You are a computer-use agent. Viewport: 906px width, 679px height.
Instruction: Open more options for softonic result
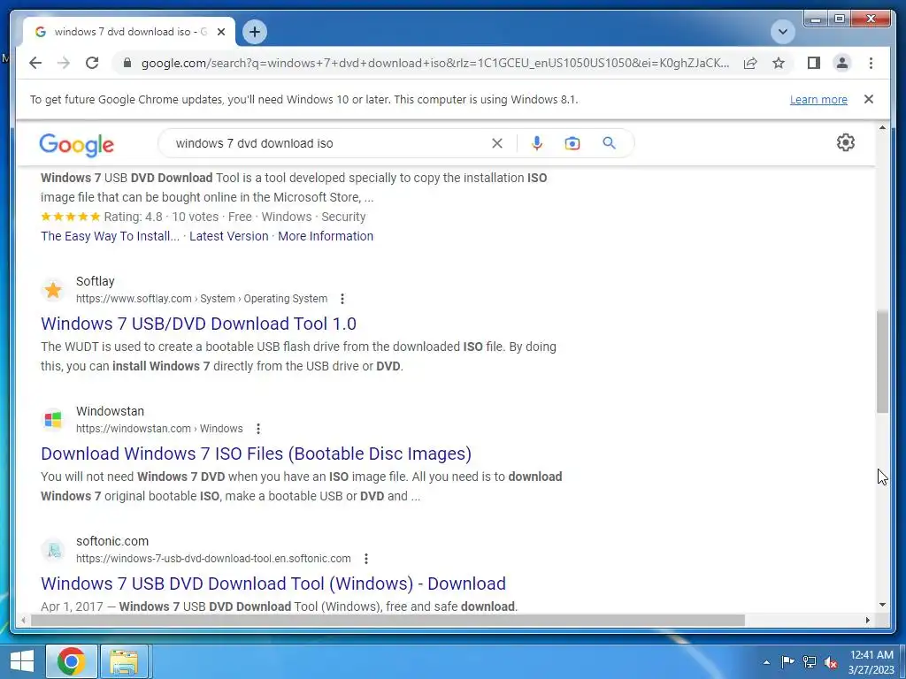coord(365,559)
